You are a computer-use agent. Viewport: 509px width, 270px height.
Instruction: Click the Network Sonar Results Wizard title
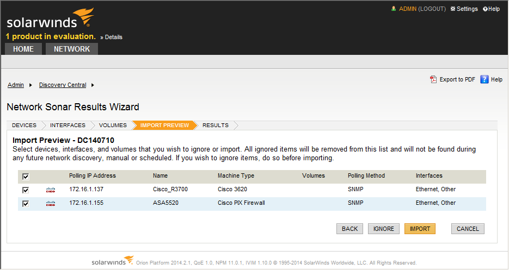(73, 107)
